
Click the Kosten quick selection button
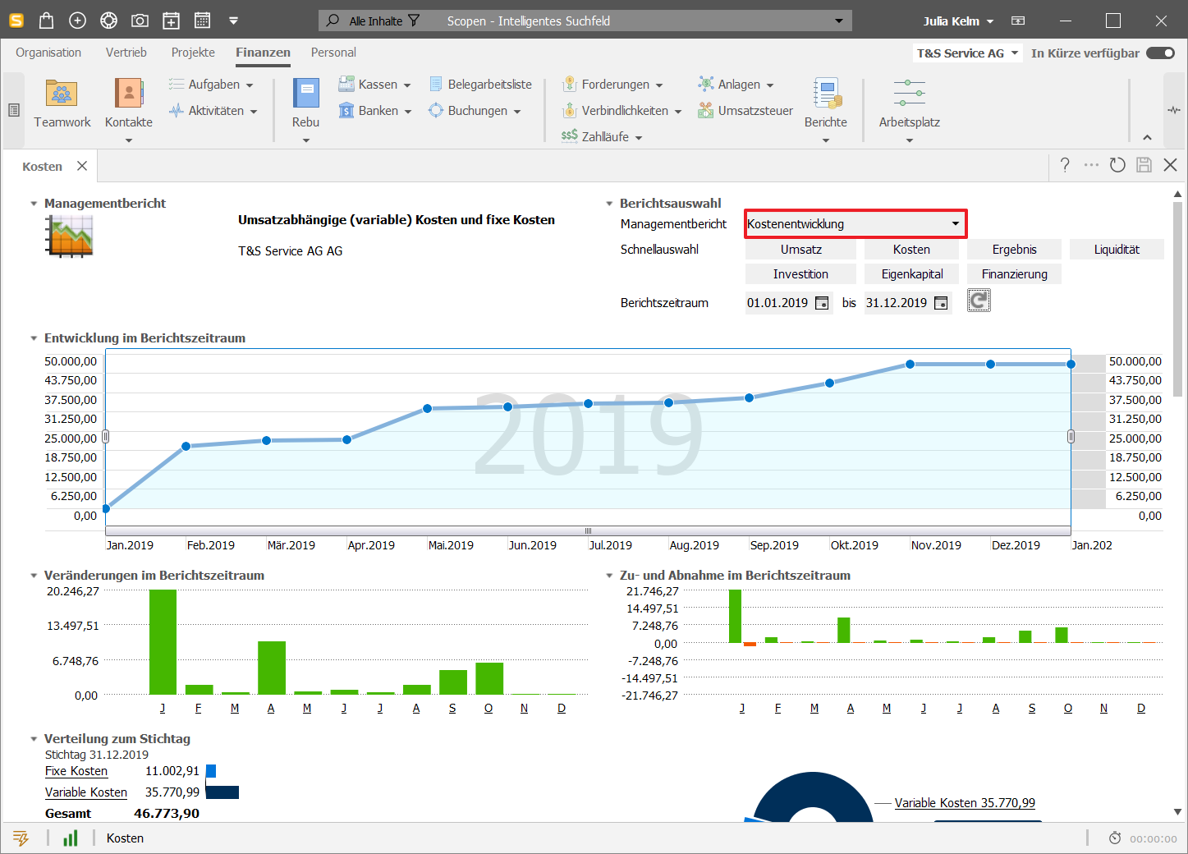click(x=911, y=249)
